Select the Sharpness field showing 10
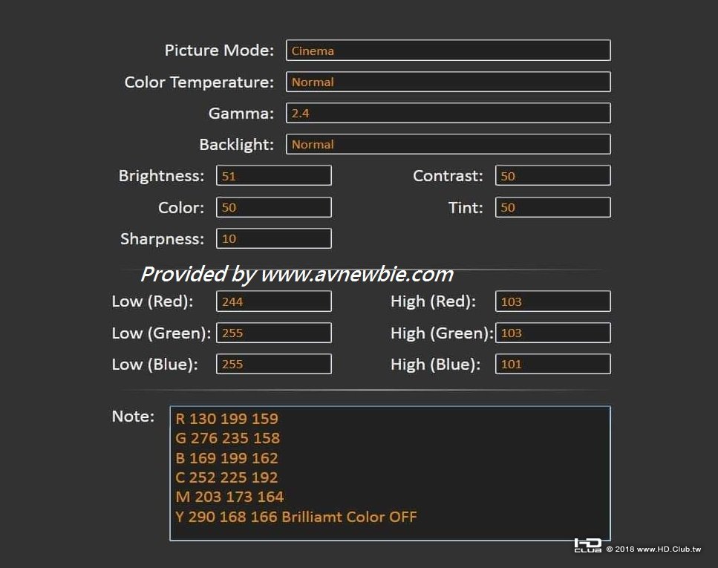718x568 pixels. (274, 238)
